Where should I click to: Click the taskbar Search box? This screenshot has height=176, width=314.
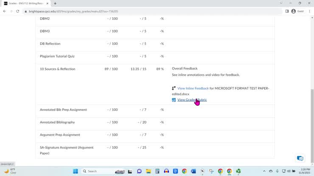[97, 171]
